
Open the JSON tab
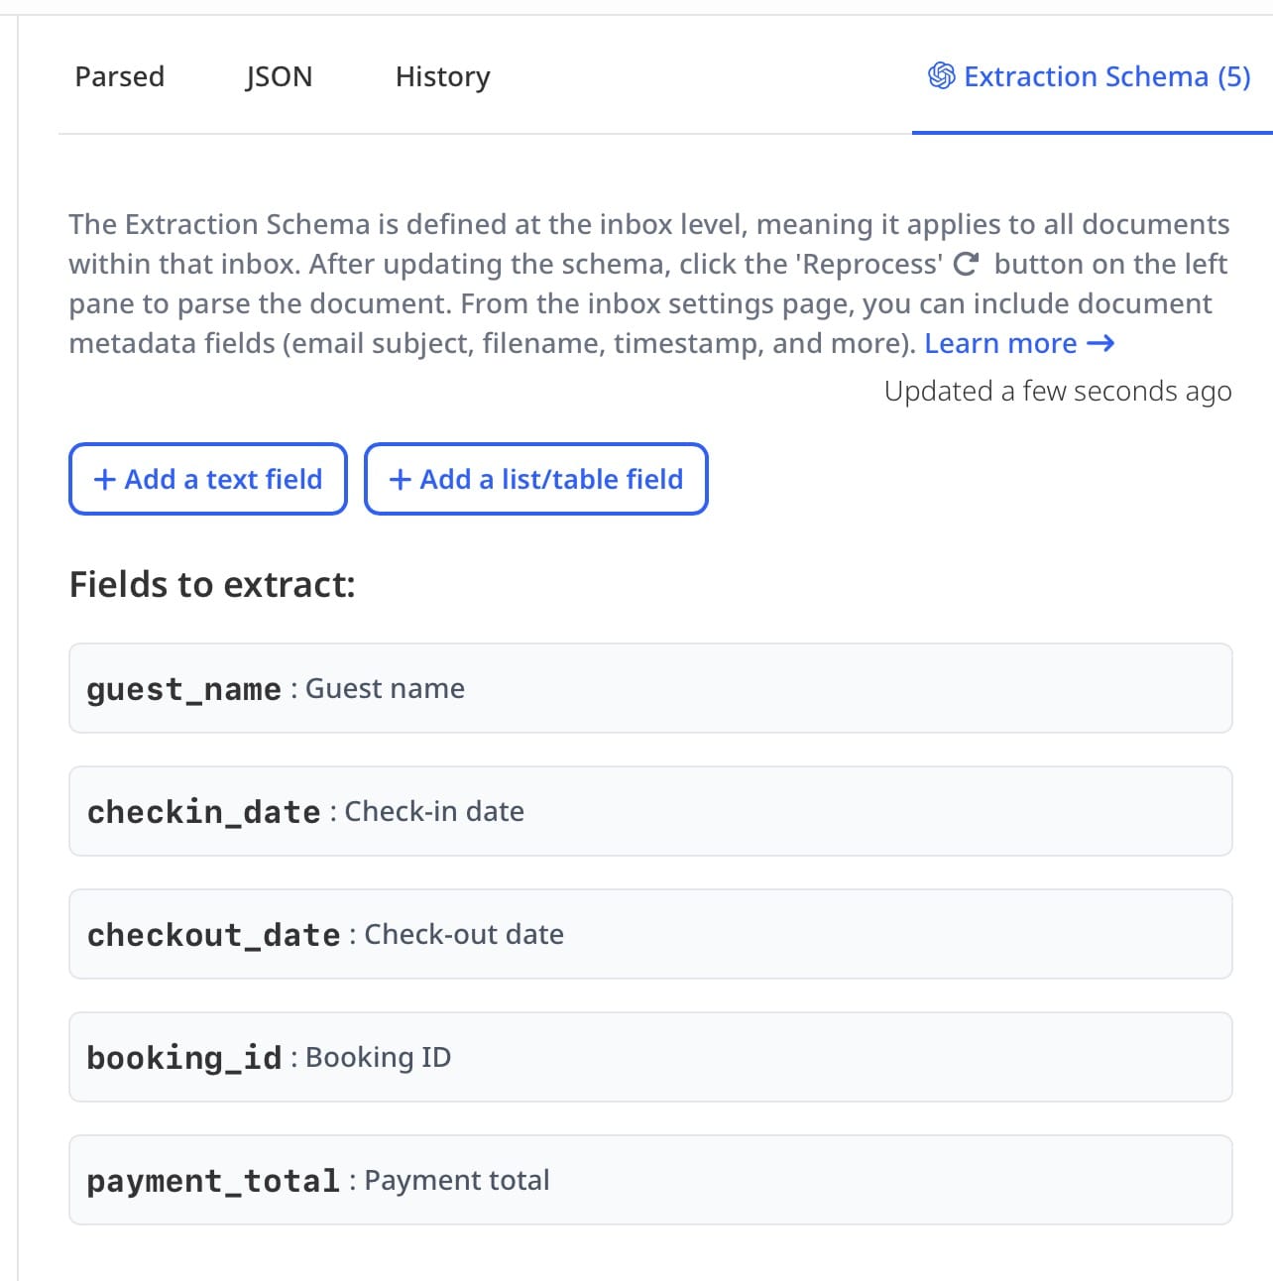click(279, 77)
